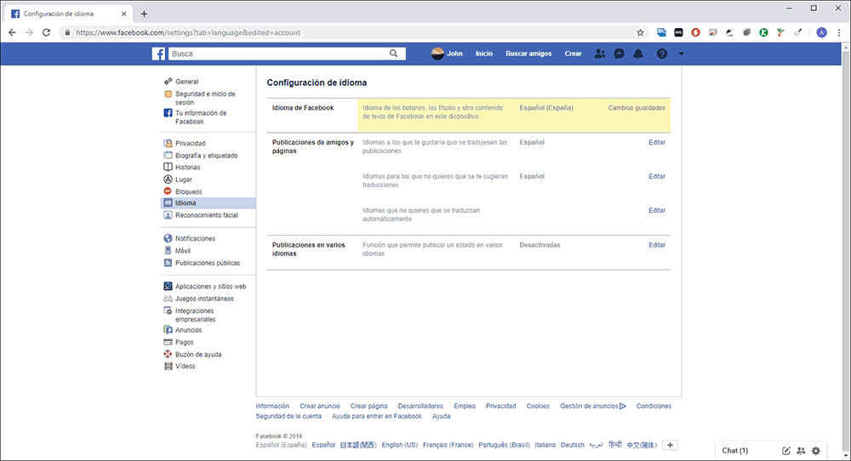
Task: Click the browser address bar URL
Action: click(188, 32)
